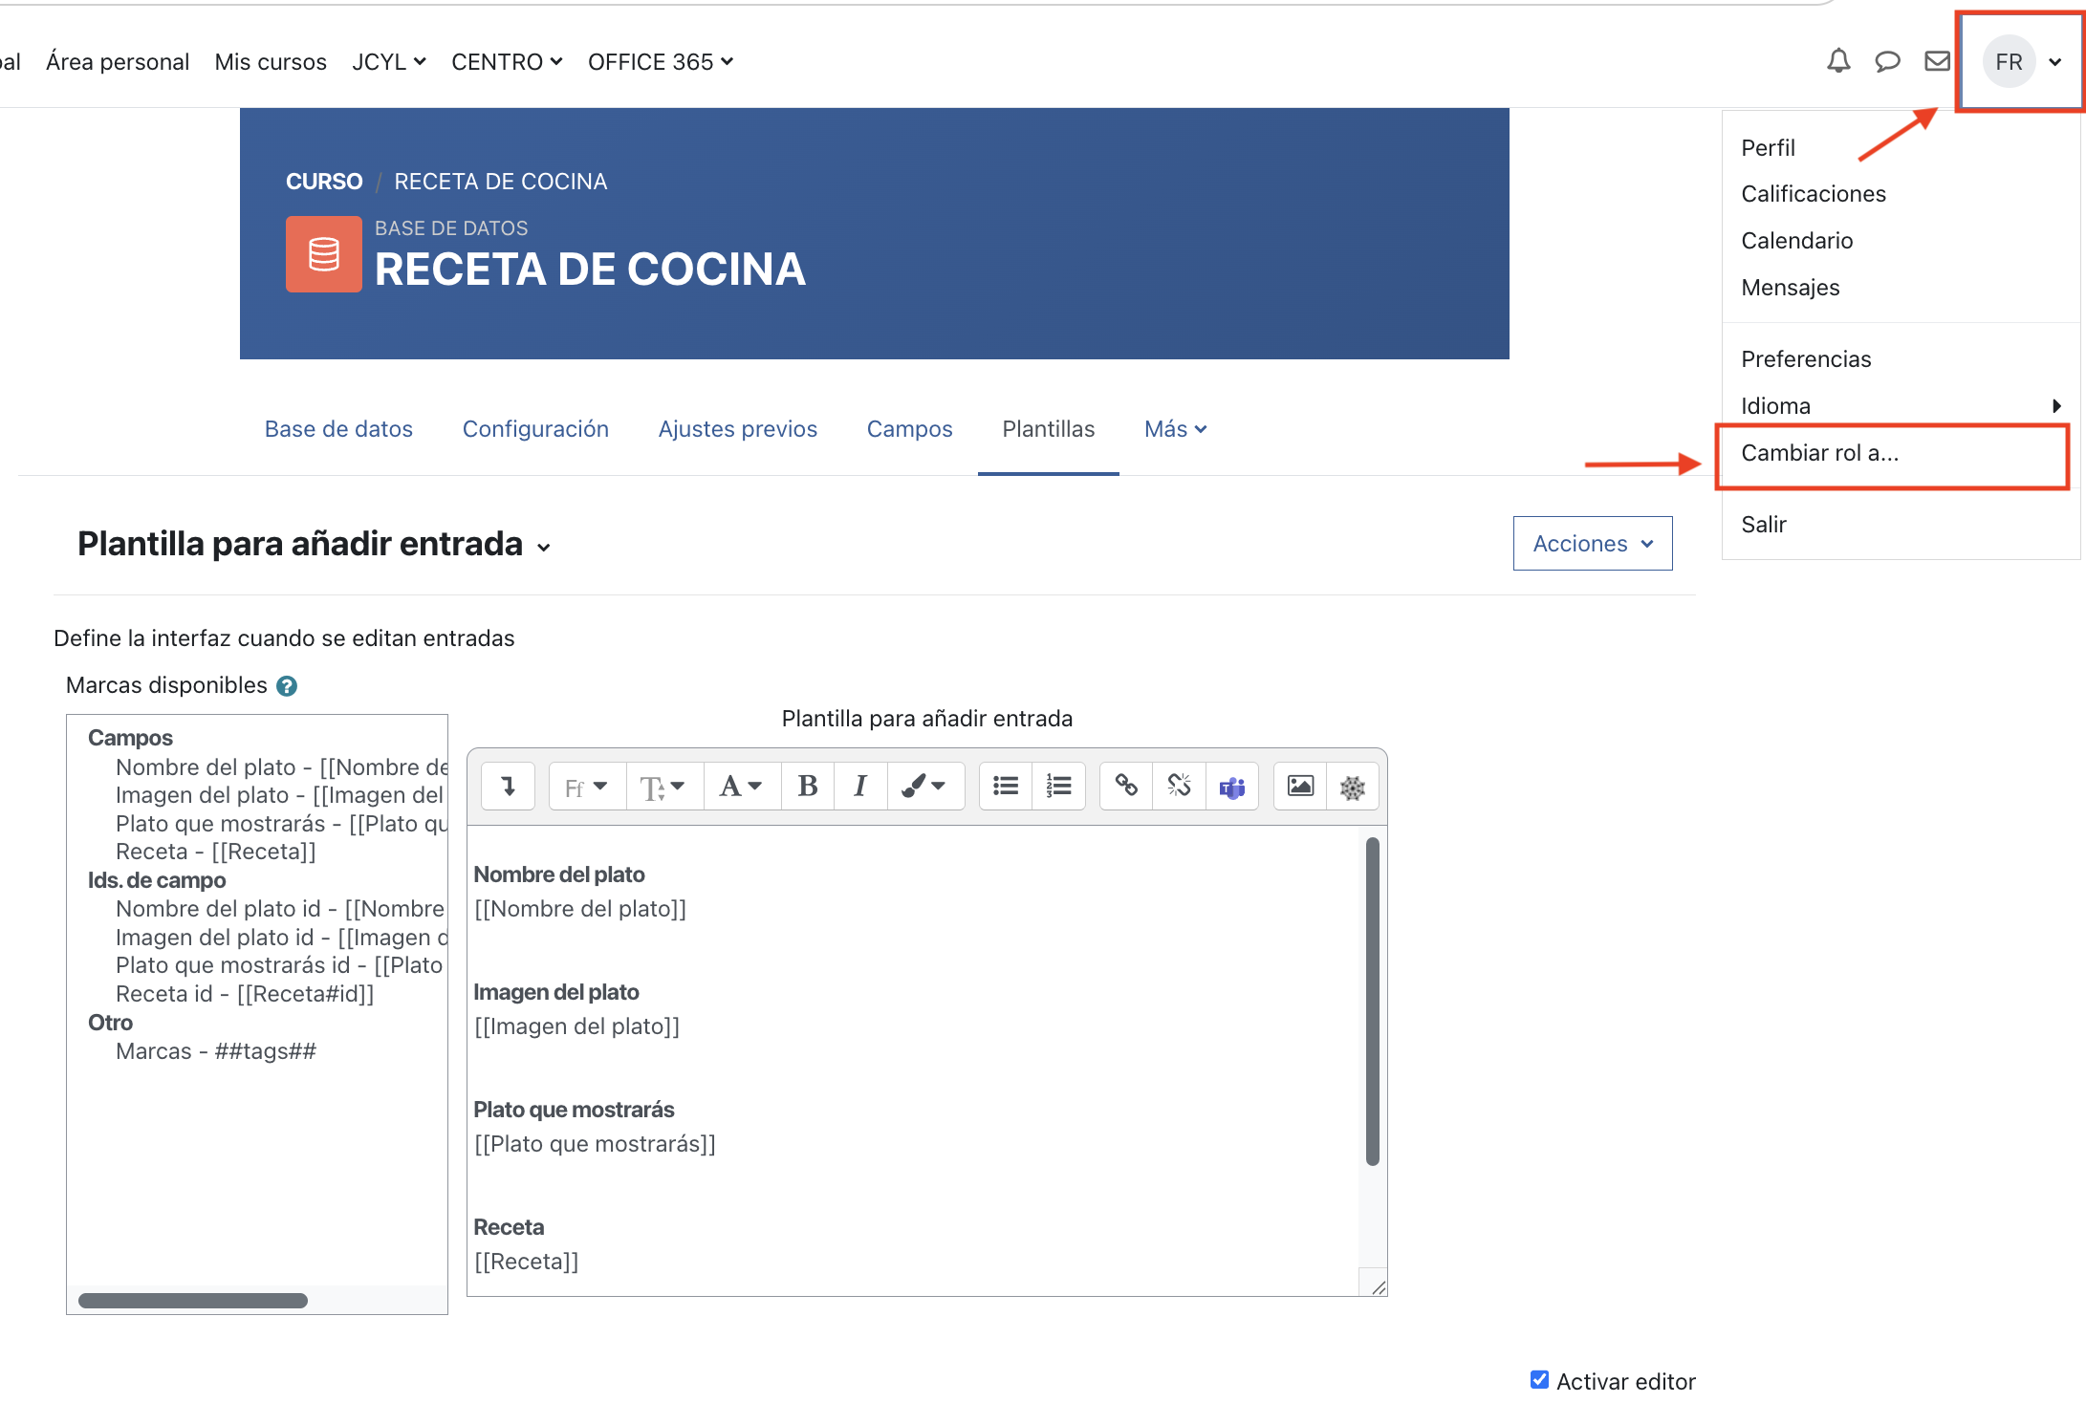Choose Cambiar rol a... in the user menu

[x=1819, y=453]
